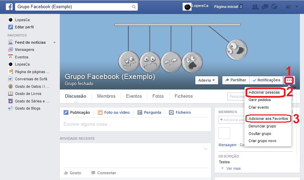Switch to the Membros tab
This screenshot has width=304, height=180.
tap(106, 96)
